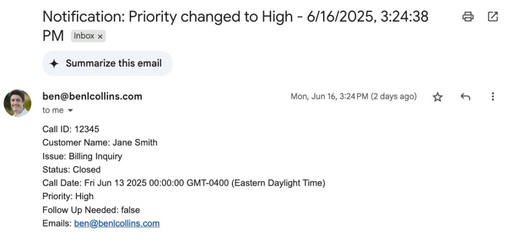This screenshot has height=247, width=515.
Task: Open the sender's profile photo
Action: [x=18, y=103]
